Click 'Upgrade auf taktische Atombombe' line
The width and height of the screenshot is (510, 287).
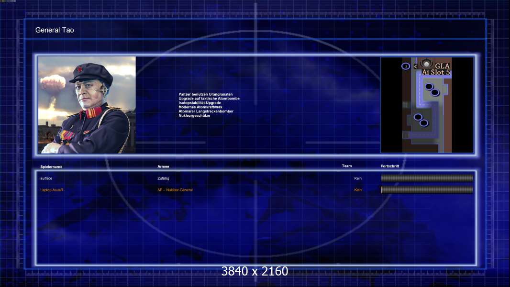209,99
